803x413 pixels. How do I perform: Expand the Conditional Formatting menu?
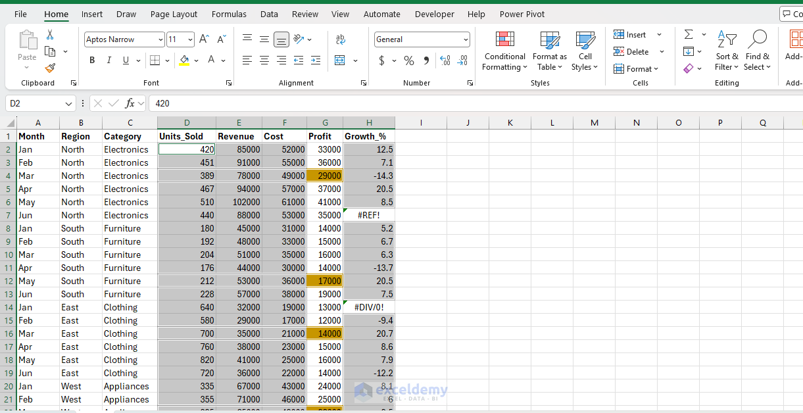click(x=504, y=51)
